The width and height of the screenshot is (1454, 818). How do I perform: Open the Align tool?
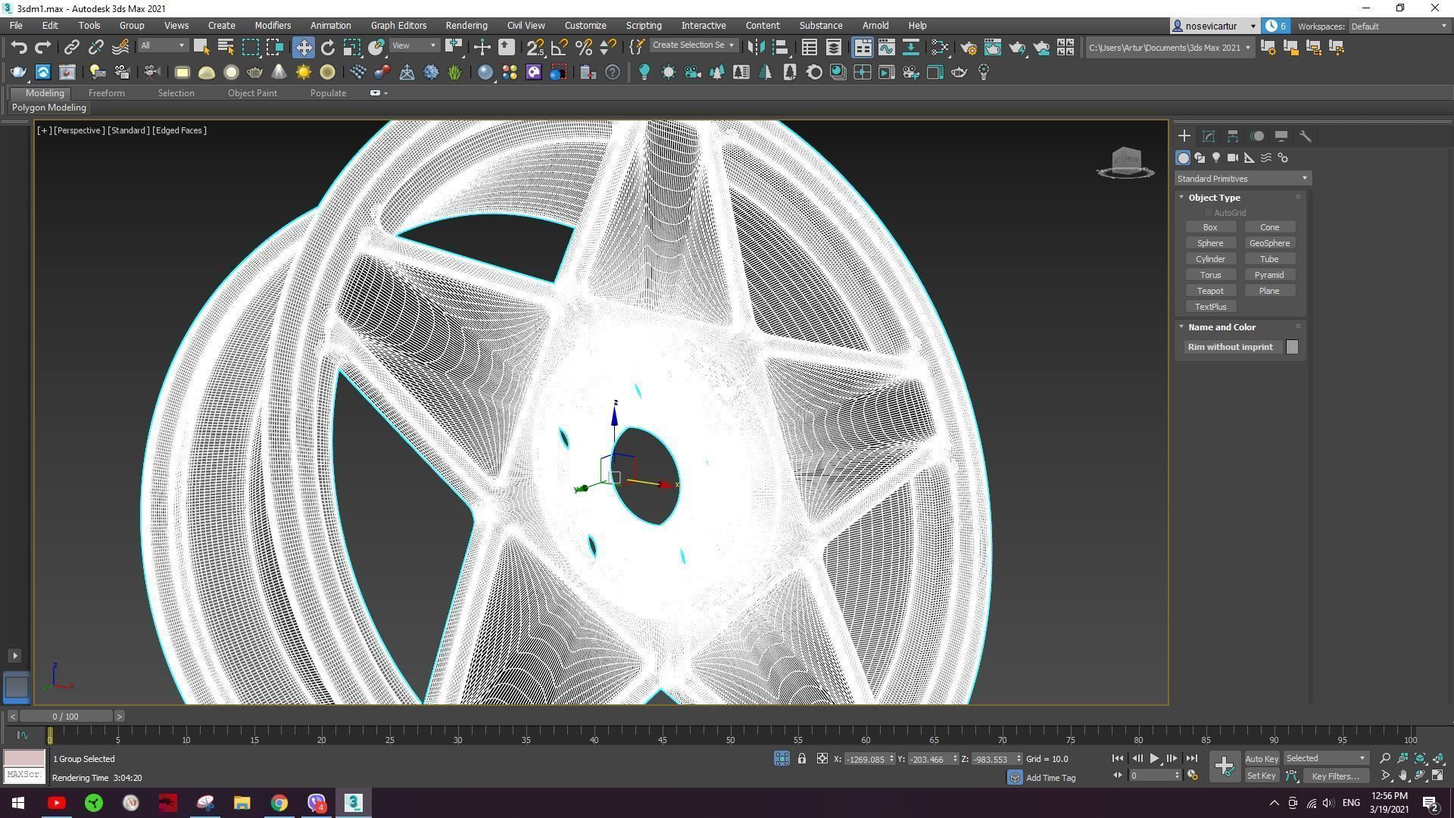tap(780, 48)
